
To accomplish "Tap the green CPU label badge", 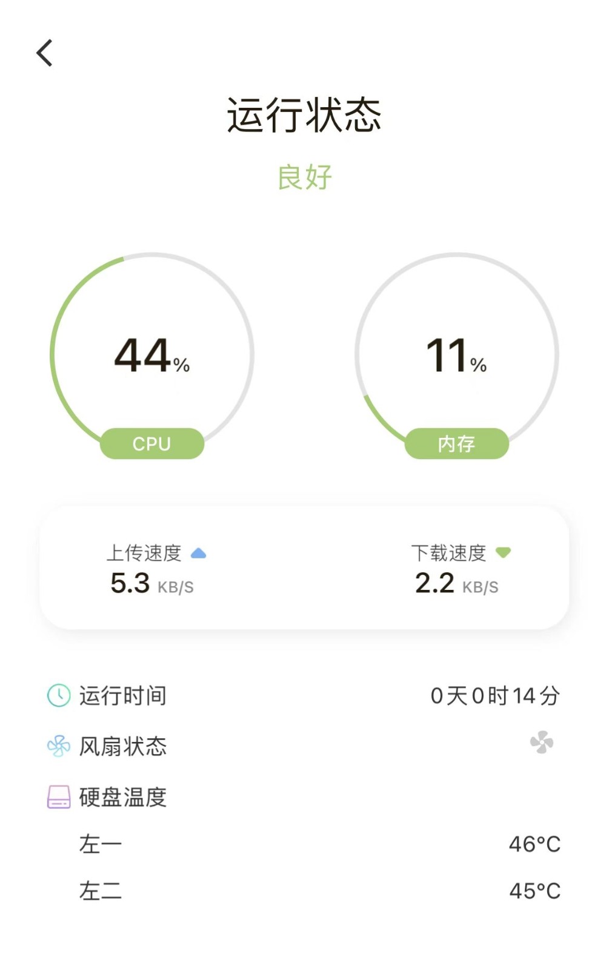I will [152, 443].
